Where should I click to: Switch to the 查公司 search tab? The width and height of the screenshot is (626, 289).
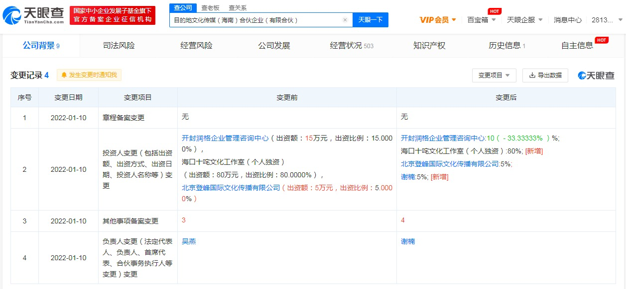(x=183, y=7)
